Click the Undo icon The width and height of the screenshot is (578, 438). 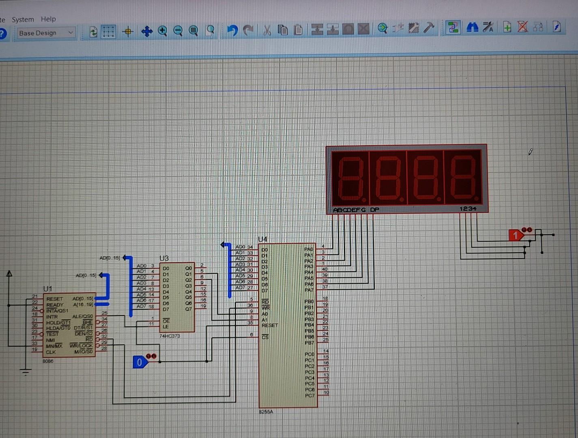pos(233,30)
